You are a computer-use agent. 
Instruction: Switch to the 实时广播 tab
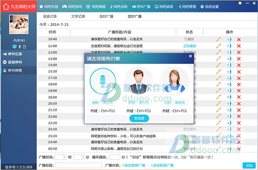point(106,16)
